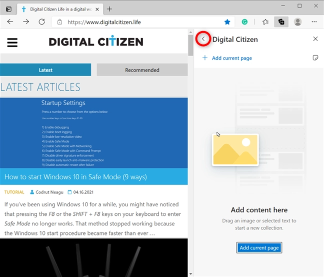Click the yellow image placeholder illustration
Image resolution: width=324 pixels, height=277 pixels.
pos(235,150)
